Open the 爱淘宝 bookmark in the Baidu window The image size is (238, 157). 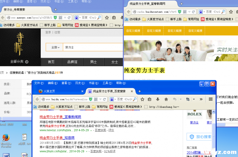tap(126, 107)
